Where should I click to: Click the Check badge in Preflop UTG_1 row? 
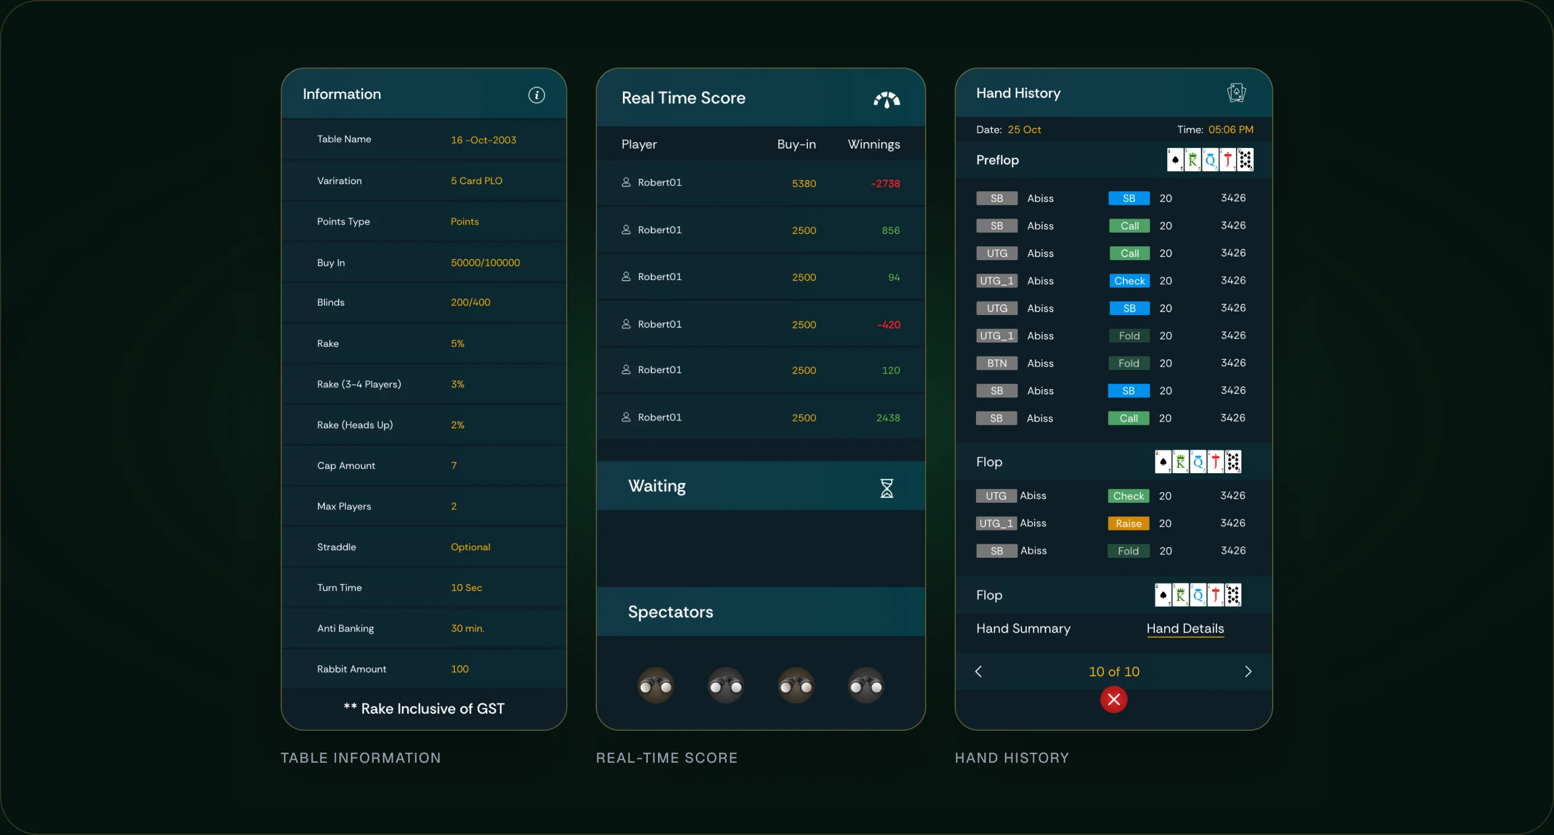(x=1129, y=281)
